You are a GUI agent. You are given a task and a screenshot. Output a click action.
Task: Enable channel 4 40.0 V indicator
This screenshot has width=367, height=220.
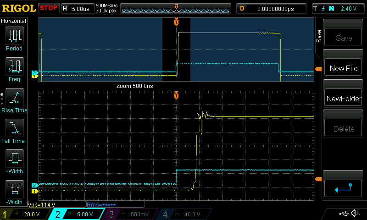(x=183, y=214)
